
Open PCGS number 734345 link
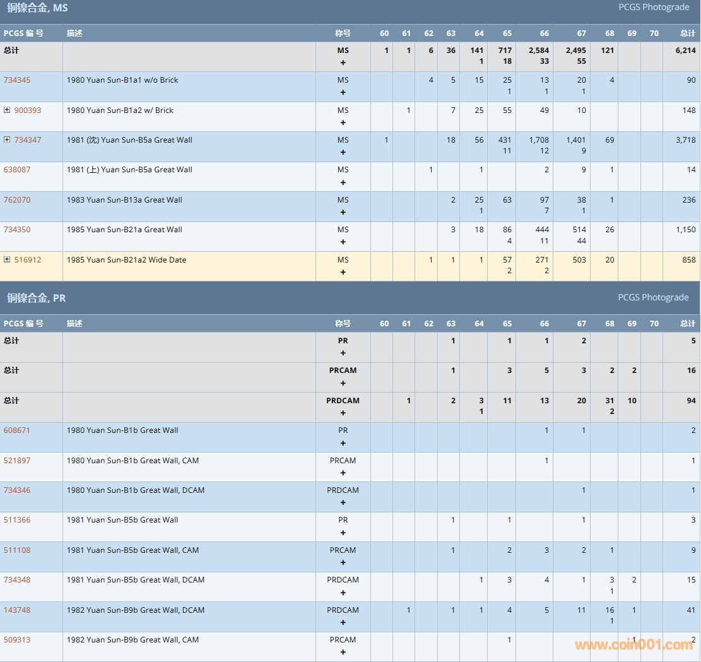(17, 80)
